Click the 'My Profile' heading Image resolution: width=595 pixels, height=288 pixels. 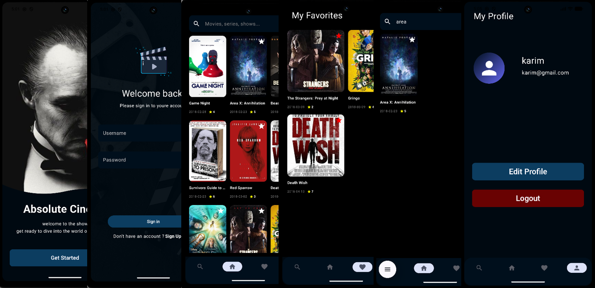click(x=494, y=17)
